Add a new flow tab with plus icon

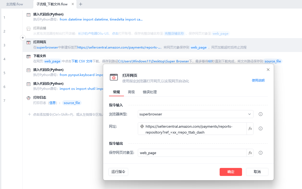81,4
